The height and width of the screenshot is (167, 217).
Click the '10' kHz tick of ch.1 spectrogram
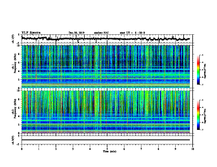(19, 46)
